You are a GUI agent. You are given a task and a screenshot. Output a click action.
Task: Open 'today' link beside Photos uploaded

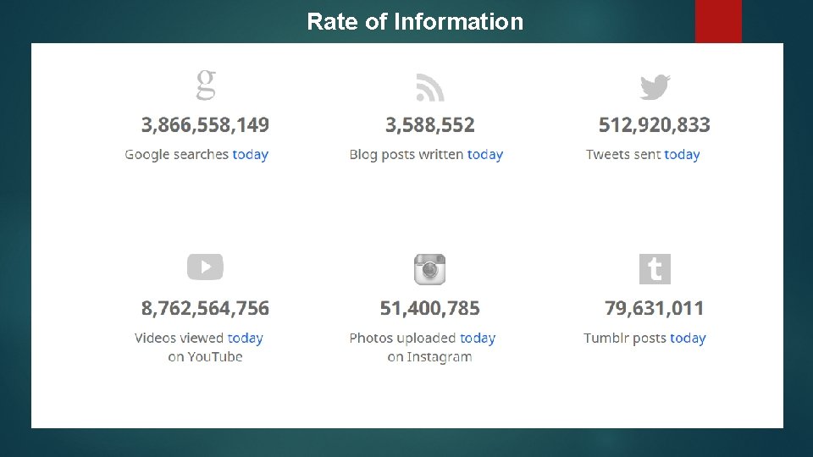click(x=478, y=339)
